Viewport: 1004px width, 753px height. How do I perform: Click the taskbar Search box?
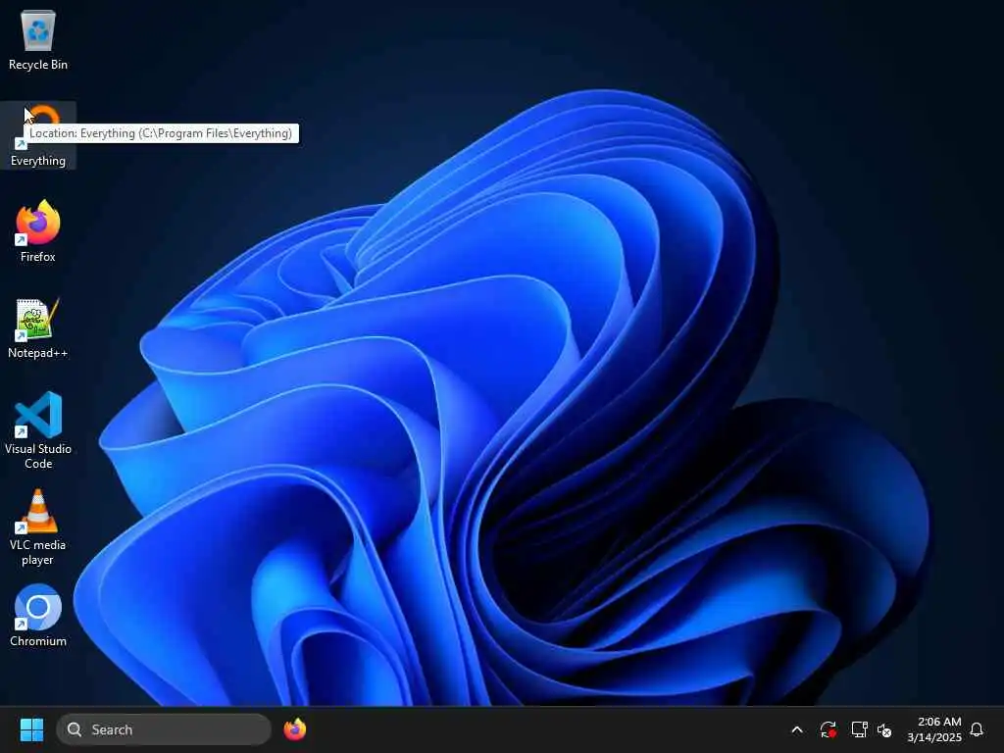pyautogui.click(x=164, y=729)
